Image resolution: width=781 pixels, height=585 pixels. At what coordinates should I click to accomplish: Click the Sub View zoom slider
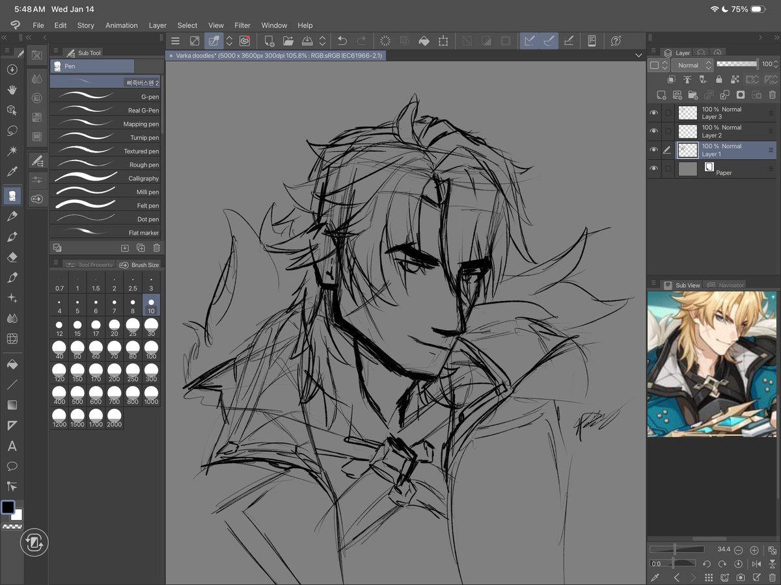point(677,549)
